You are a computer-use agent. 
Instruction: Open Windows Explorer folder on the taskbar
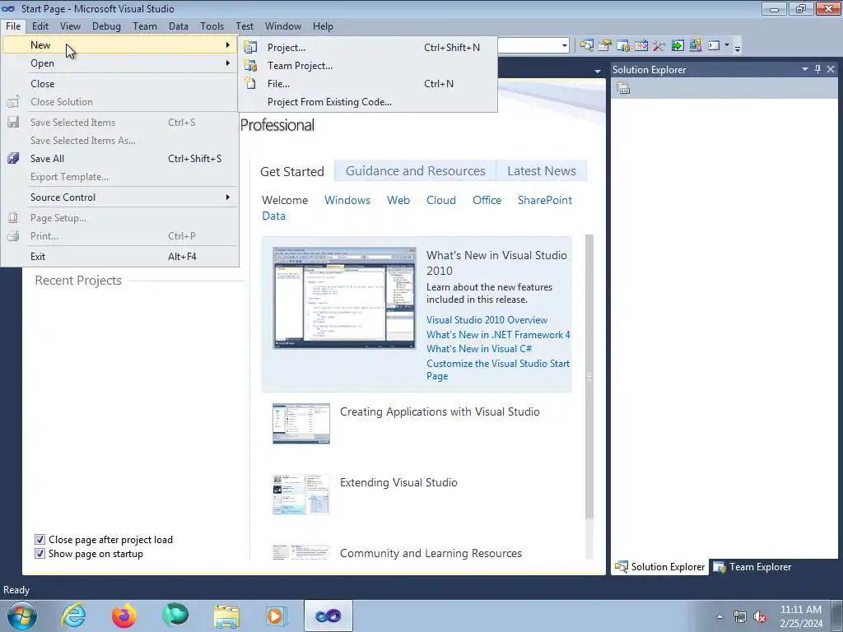[227, 616]
